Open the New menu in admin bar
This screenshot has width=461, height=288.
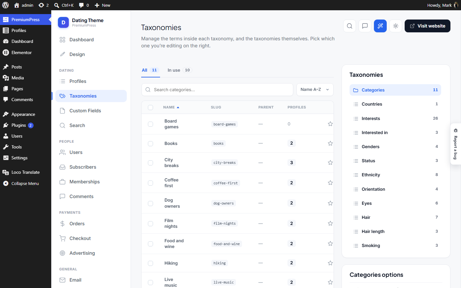102,5
